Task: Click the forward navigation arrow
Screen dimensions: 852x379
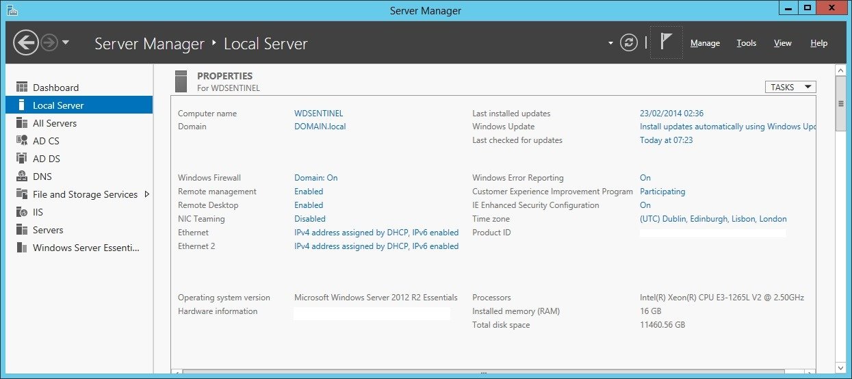Action: pyautogui.click(x=49, y=43)
